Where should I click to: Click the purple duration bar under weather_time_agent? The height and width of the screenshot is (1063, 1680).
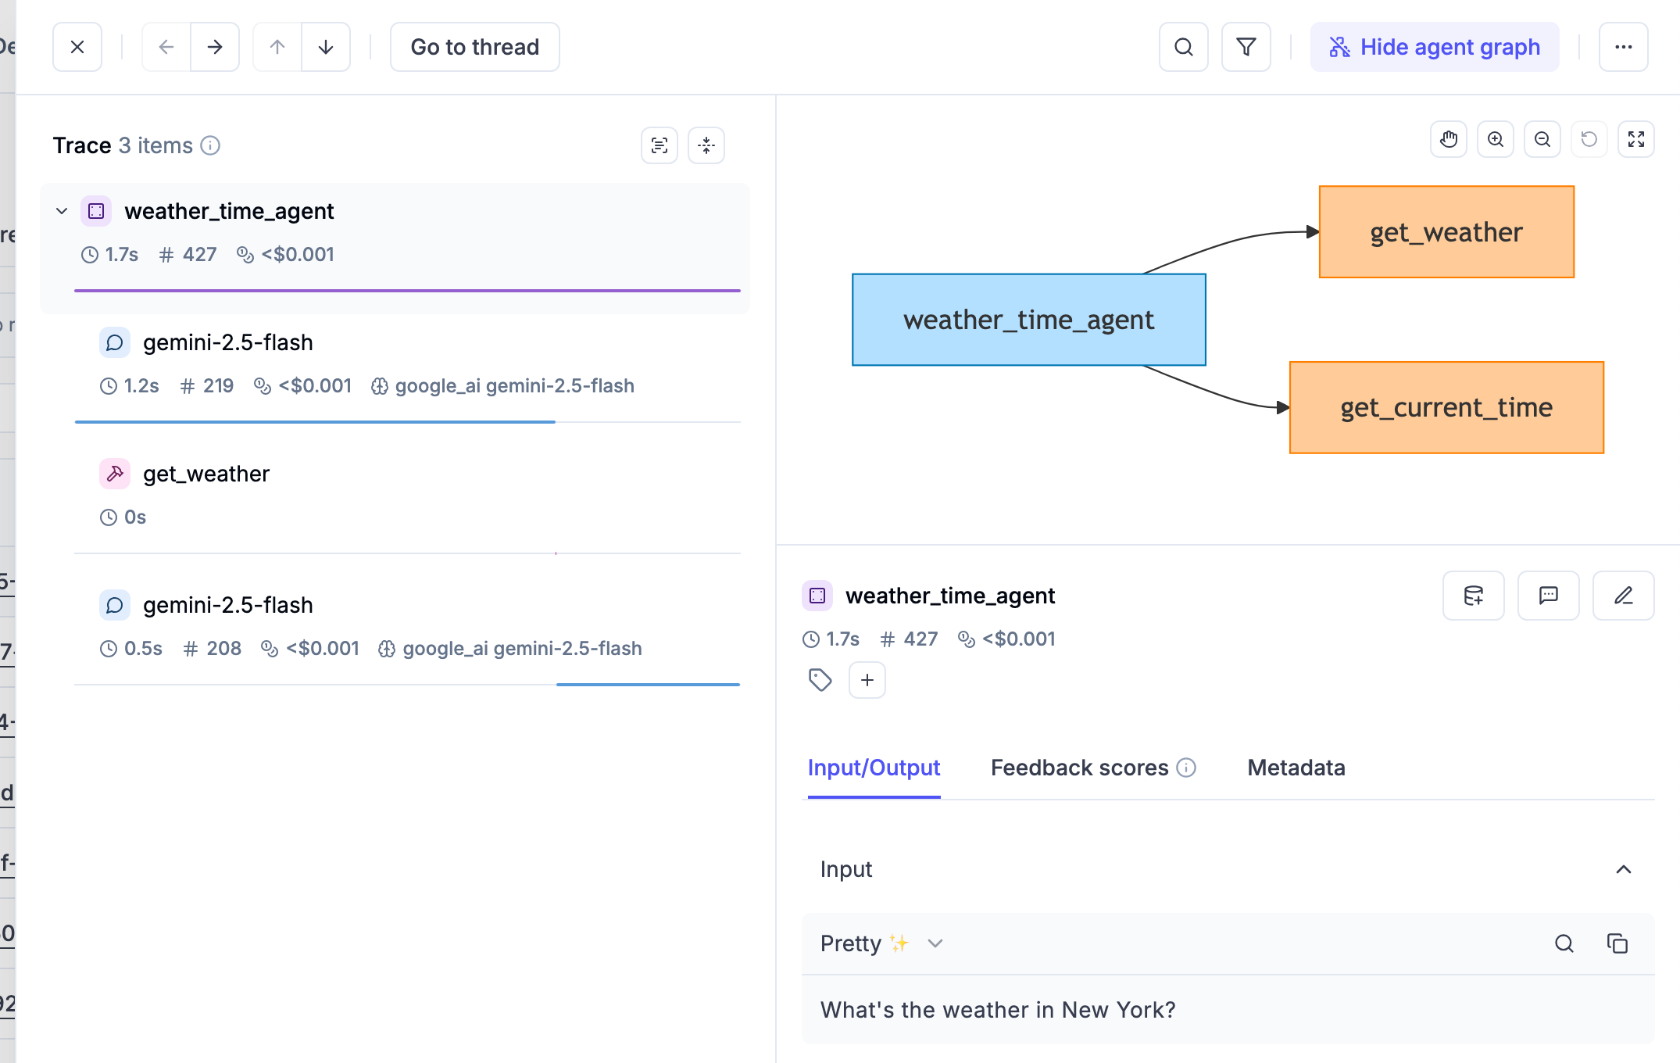click(x=407, y=291)
